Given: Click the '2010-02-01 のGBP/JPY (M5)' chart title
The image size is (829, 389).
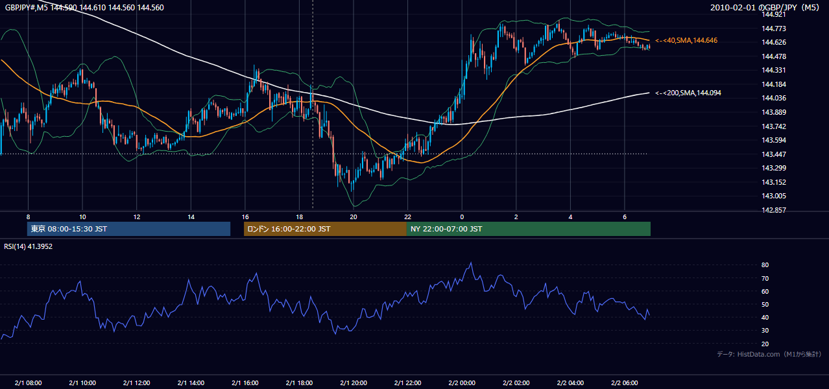Looking at the screenshot, I should [x=766, y=8].
